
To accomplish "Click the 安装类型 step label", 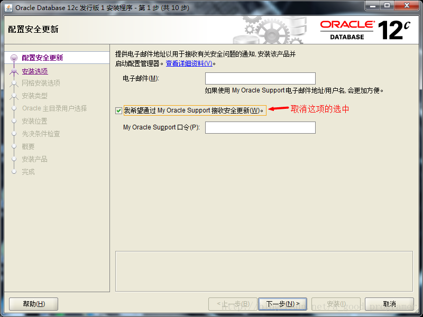I will pyautogui.click(x=34, y=96).
